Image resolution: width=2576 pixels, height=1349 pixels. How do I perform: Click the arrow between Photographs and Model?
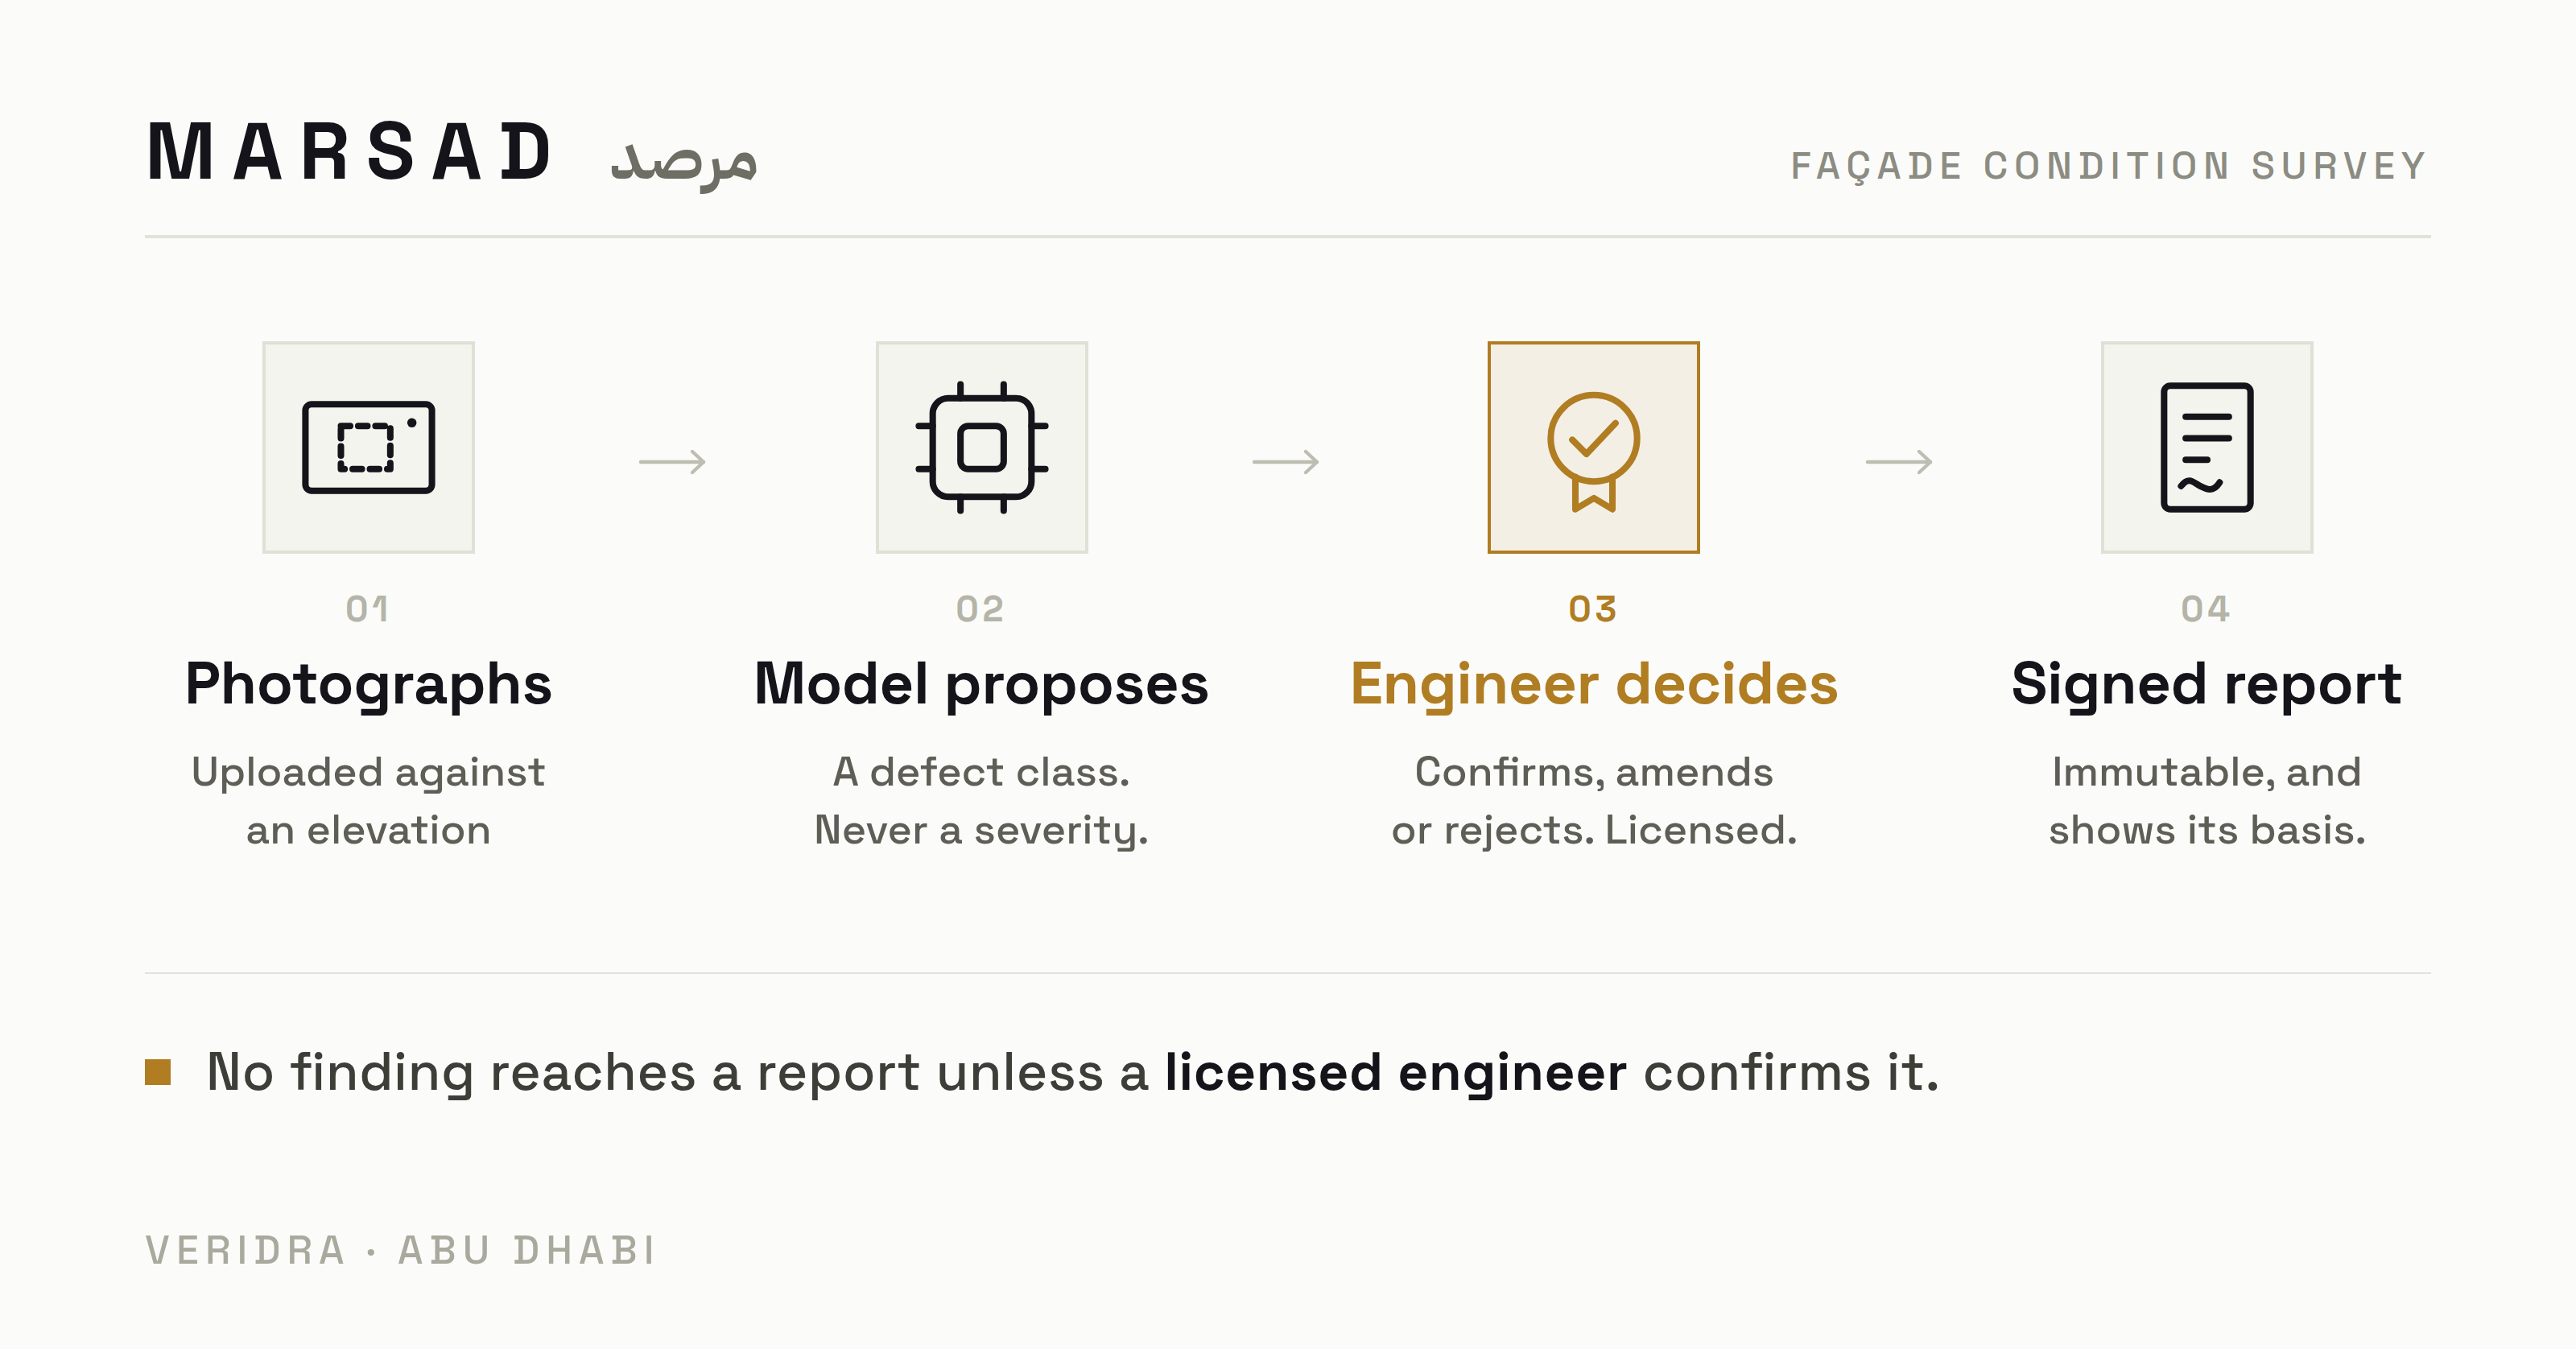[673, 461]
